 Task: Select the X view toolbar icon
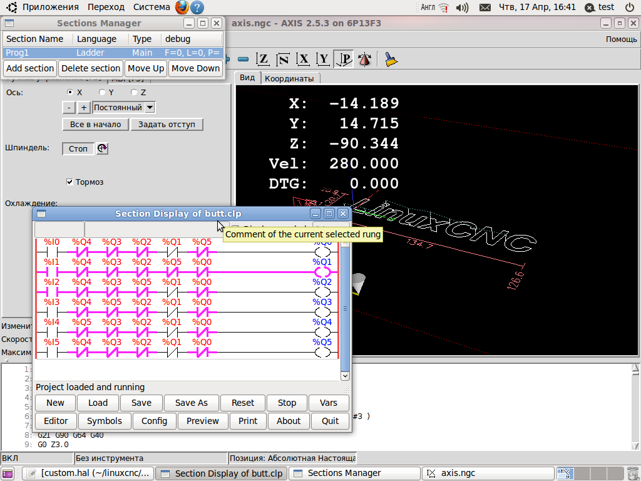click(x=303, y=59)
